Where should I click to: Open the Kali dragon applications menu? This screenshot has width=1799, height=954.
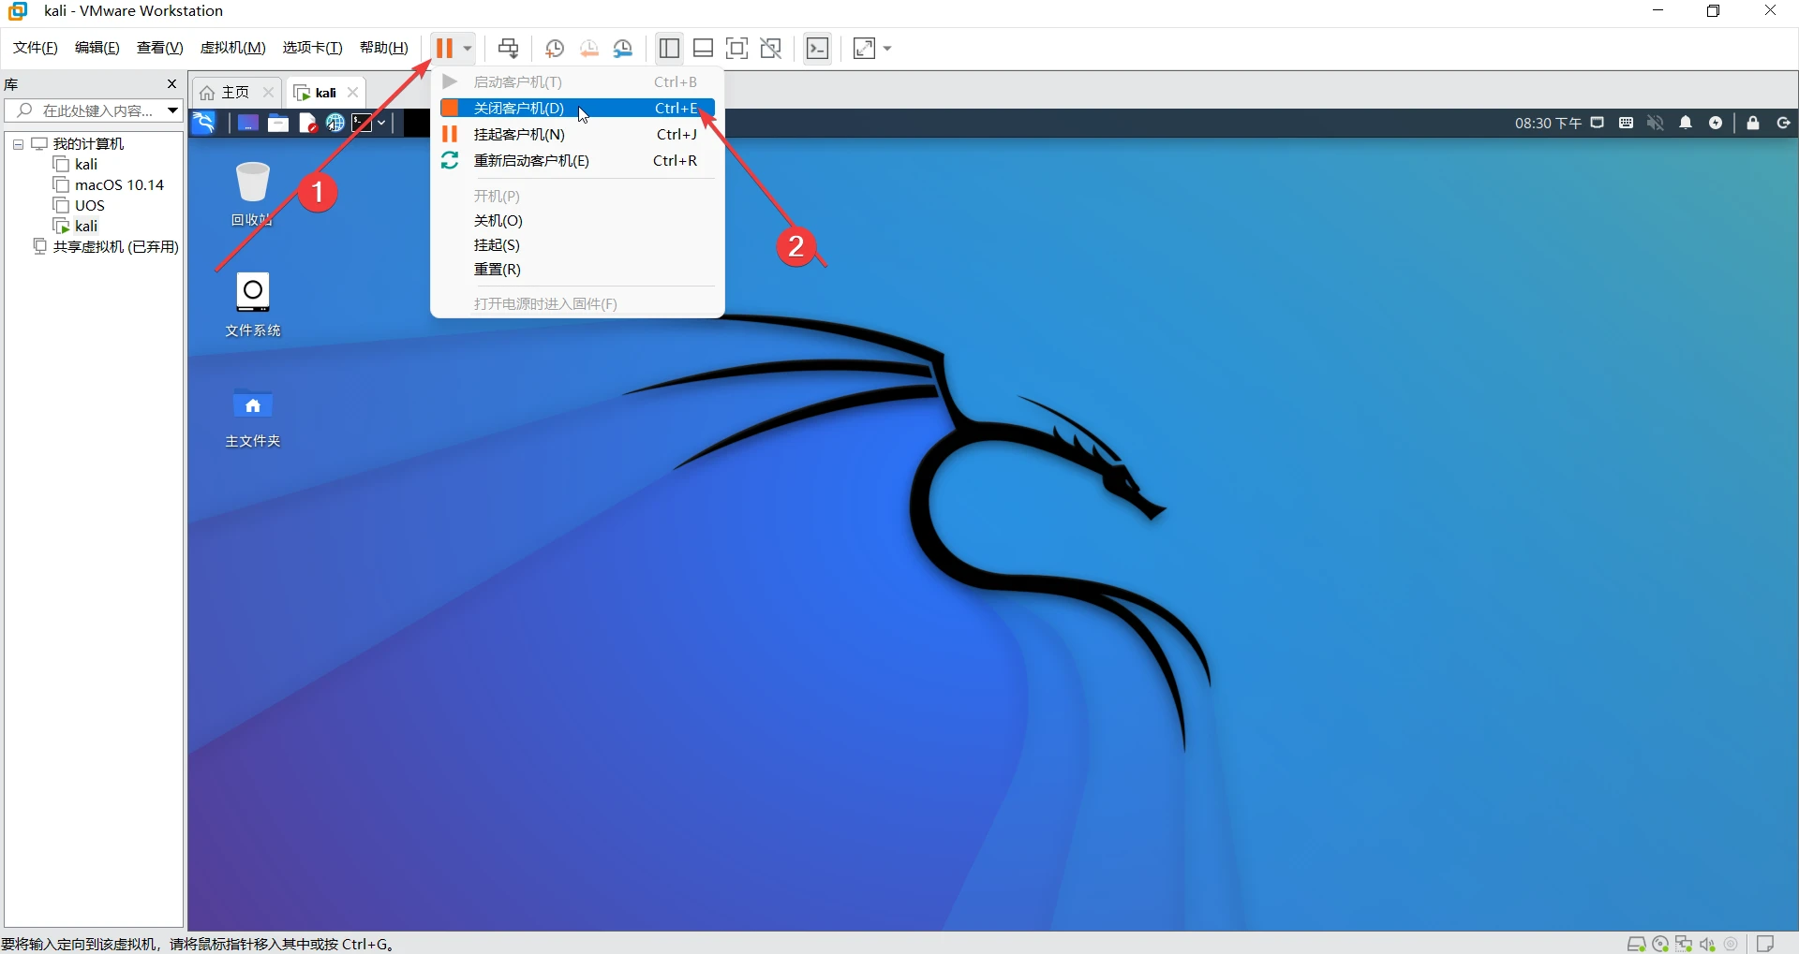point(204,123)
